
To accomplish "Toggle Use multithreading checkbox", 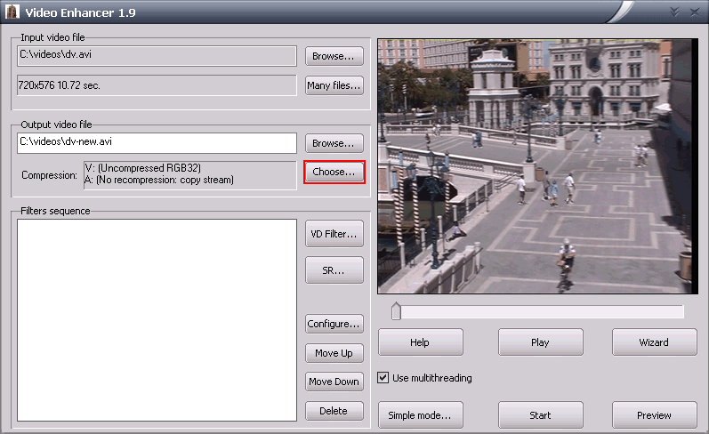I will pos(383,377).
